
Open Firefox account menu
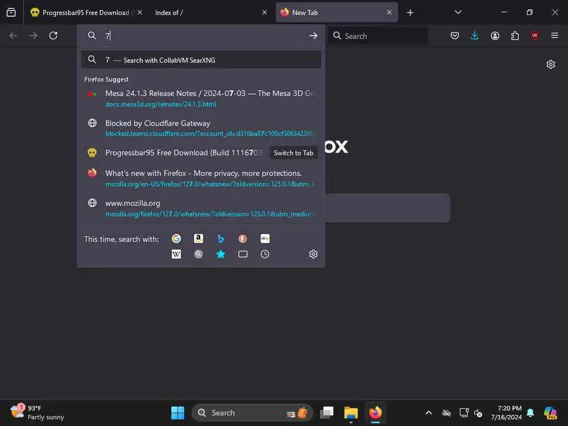tap(495, 35)
